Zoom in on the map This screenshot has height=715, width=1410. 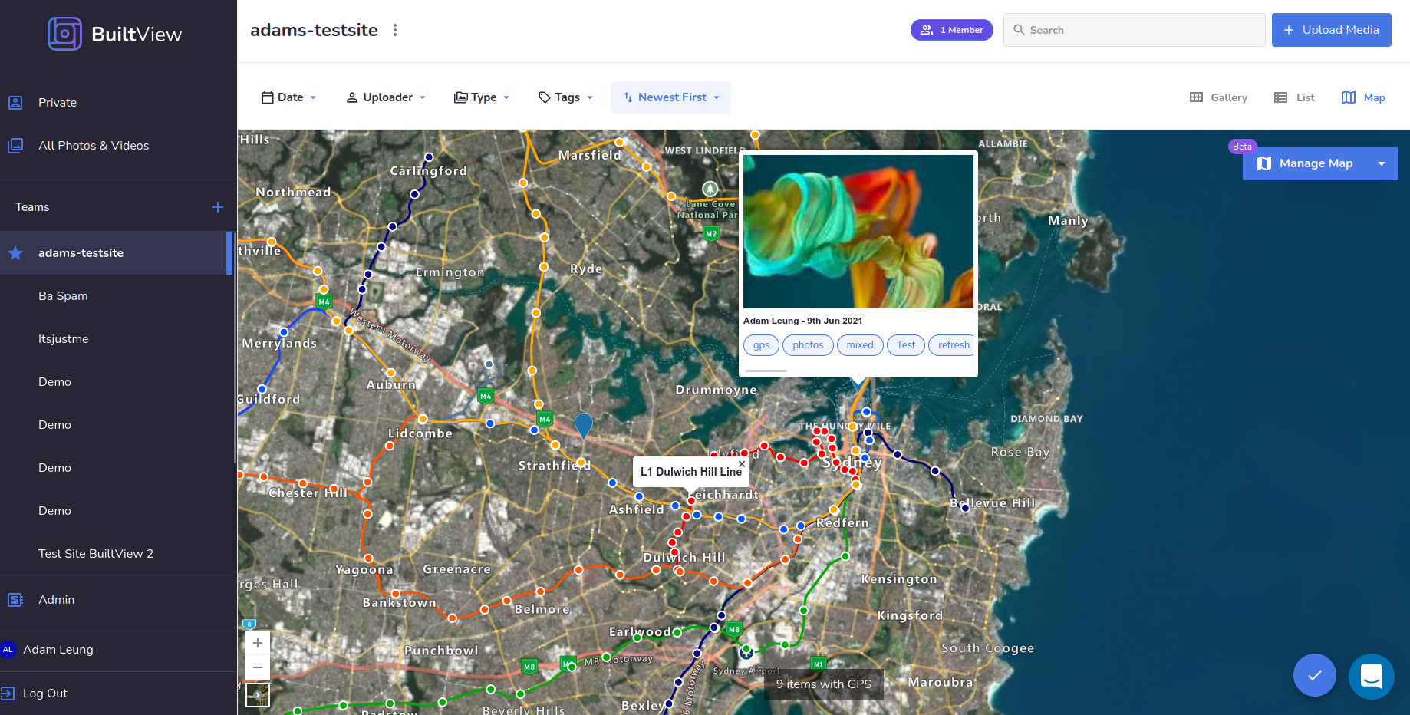pos(258,643)
